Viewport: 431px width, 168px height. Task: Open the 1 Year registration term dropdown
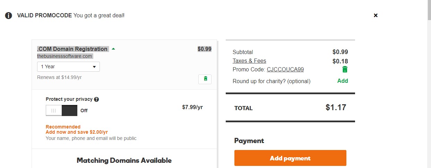click(x=68, y=67)
